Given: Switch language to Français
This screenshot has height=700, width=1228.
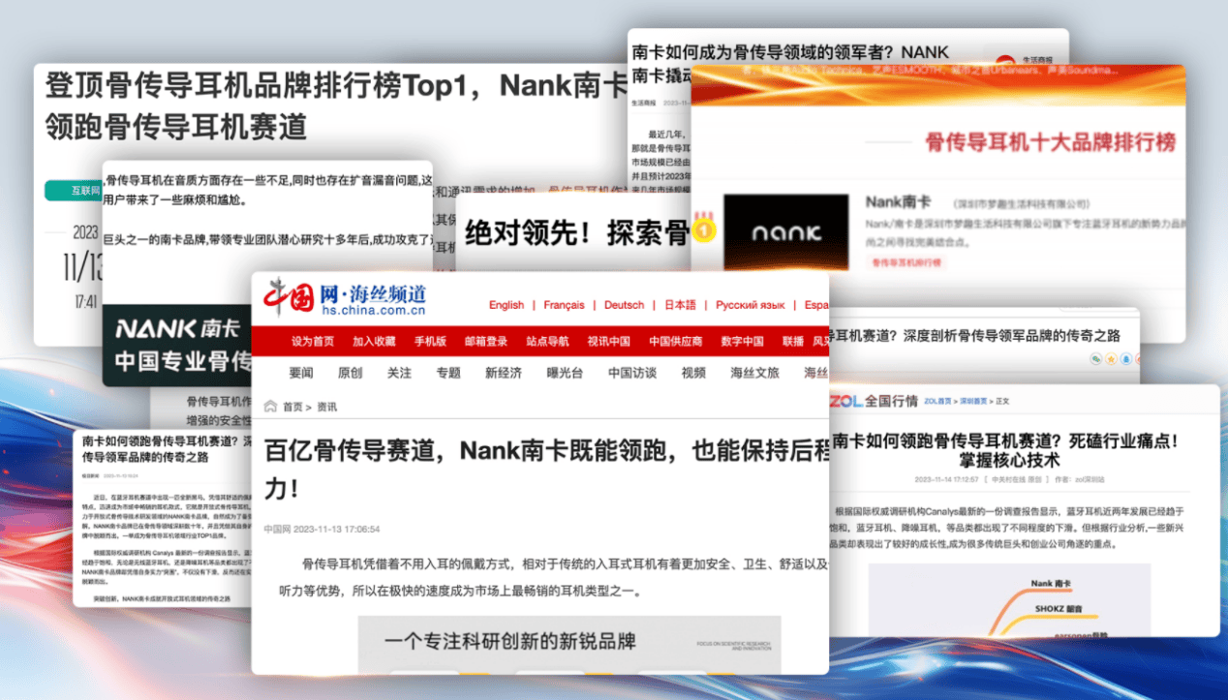Looking at the screenshot, I should tap(564, 305).
